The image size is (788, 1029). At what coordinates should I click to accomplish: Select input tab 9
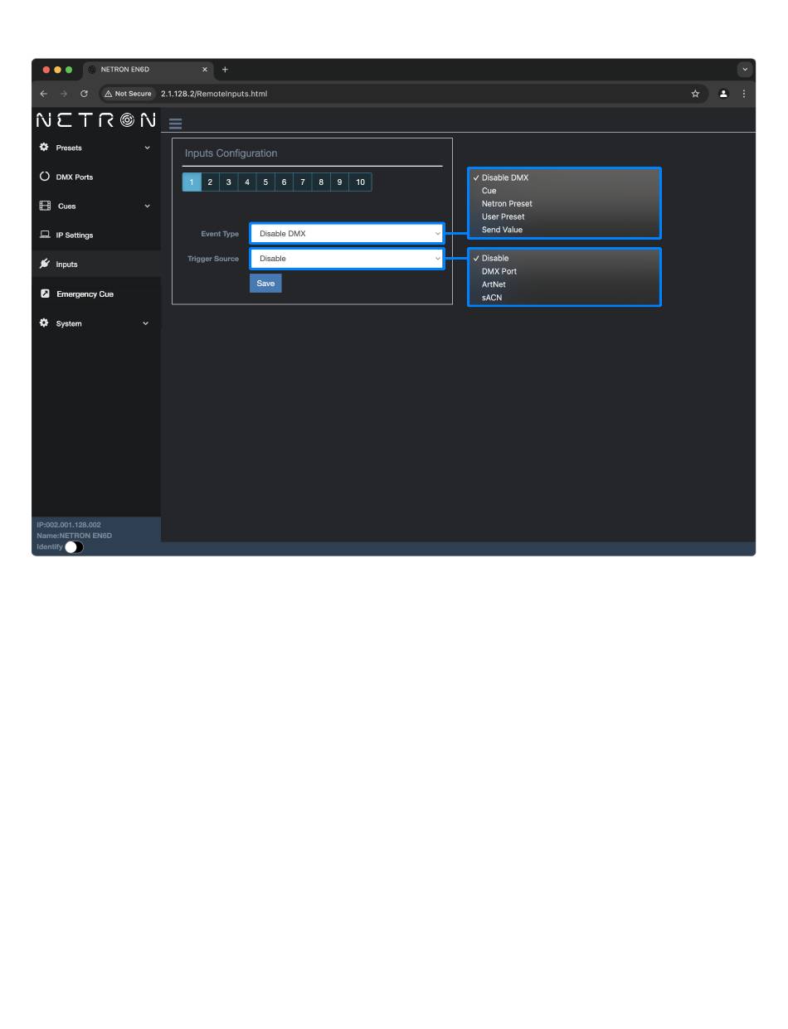click(x=339, y=182)
